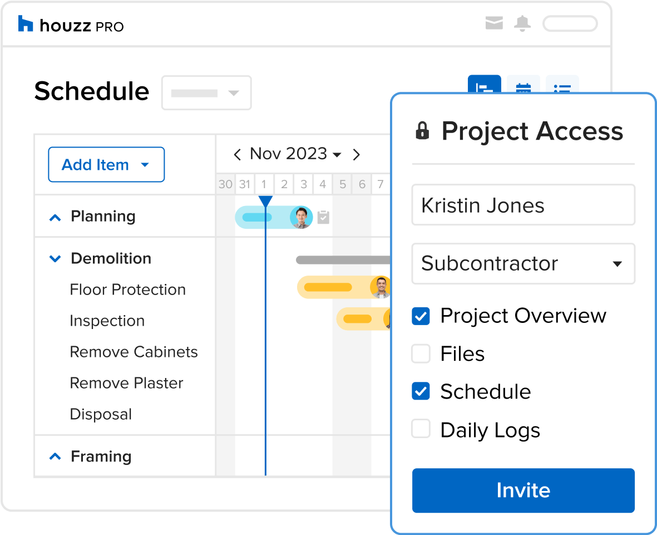657x535 pixels.
Task: Collapse the Demolition group
Action: click(x=55, y=259)
